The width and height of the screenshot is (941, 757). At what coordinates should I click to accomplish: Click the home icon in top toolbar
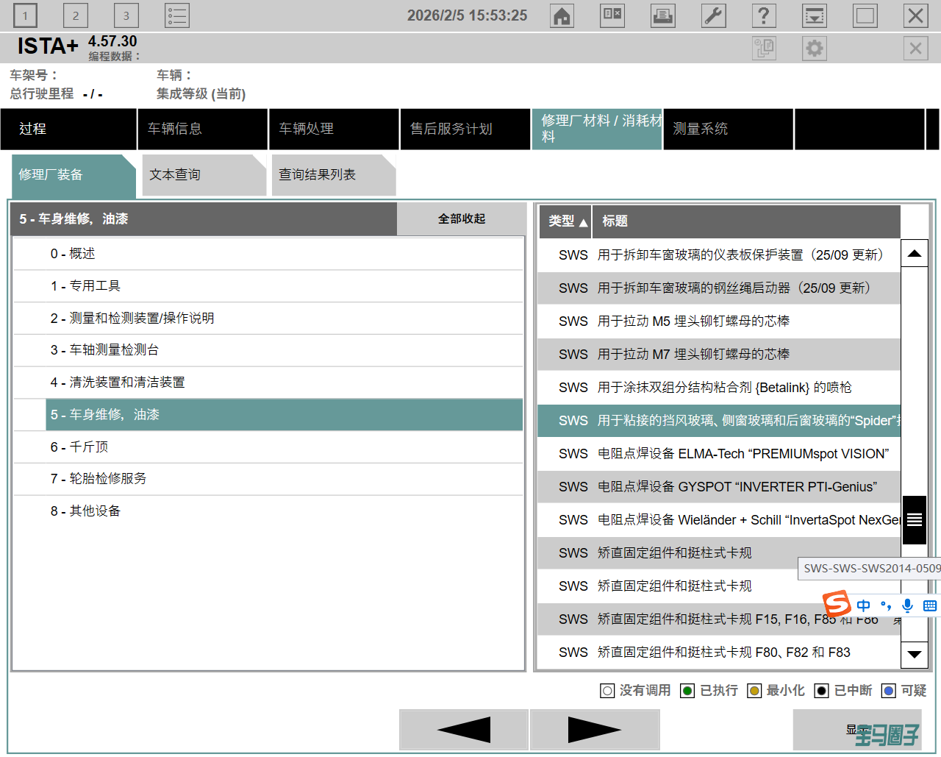pyautogui.click(x=562, y=15)
